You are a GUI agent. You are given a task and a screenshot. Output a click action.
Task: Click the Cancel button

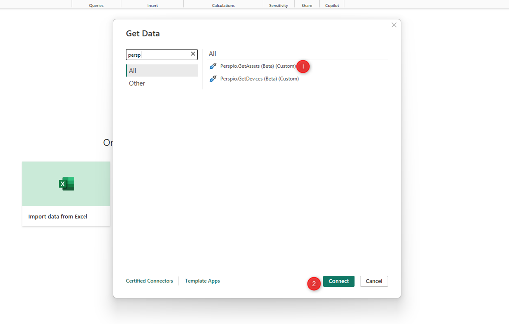(x=374, y=281)
